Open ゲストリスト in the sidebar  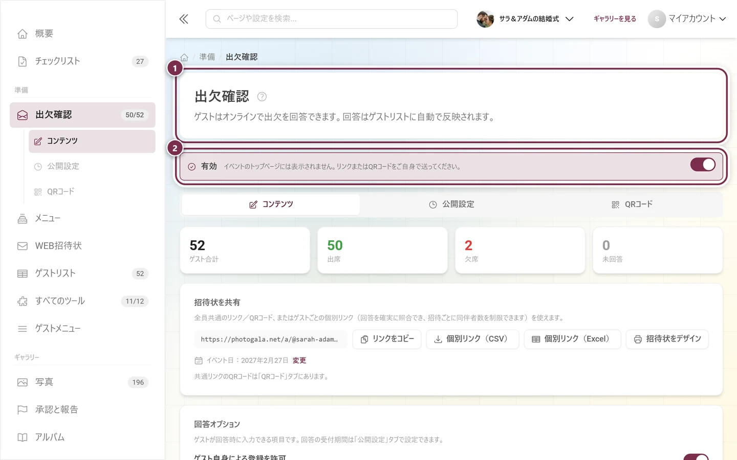coord(82,273)
